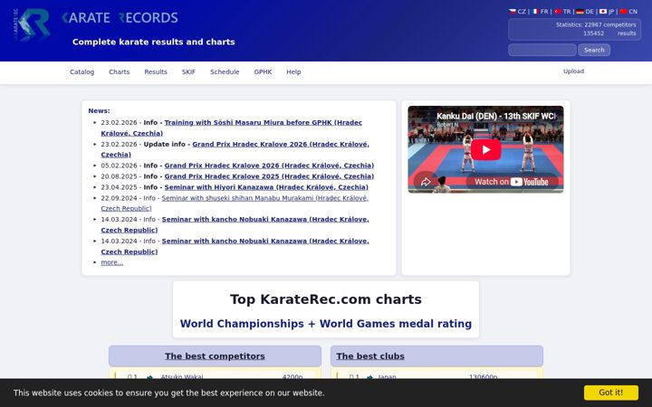Screen dimensions: 652x407
Task: Click statistics 22967 competitors text
Action: coord(596,24)
